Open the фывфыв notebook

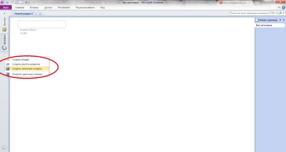(4, 42)
